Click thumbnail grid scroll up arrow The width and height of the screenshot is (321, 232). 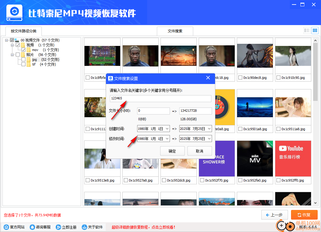pyautogui.click(x=315, y=40)
